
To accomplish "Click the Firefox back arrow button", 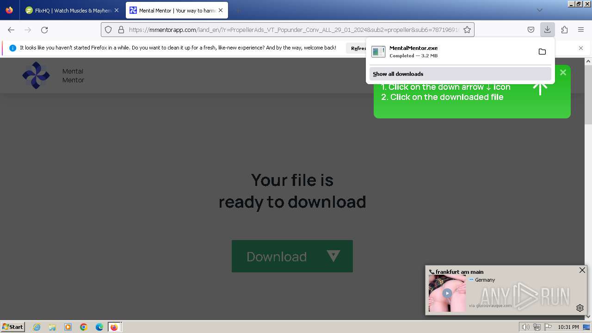I will point(11,30).
